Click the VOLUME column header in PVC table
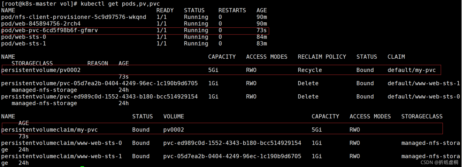 pyautogui.click(x=174, y=116)
